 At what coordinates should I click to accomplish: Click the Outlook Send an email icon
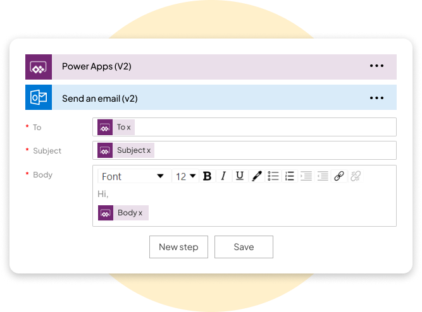(38, 98)
